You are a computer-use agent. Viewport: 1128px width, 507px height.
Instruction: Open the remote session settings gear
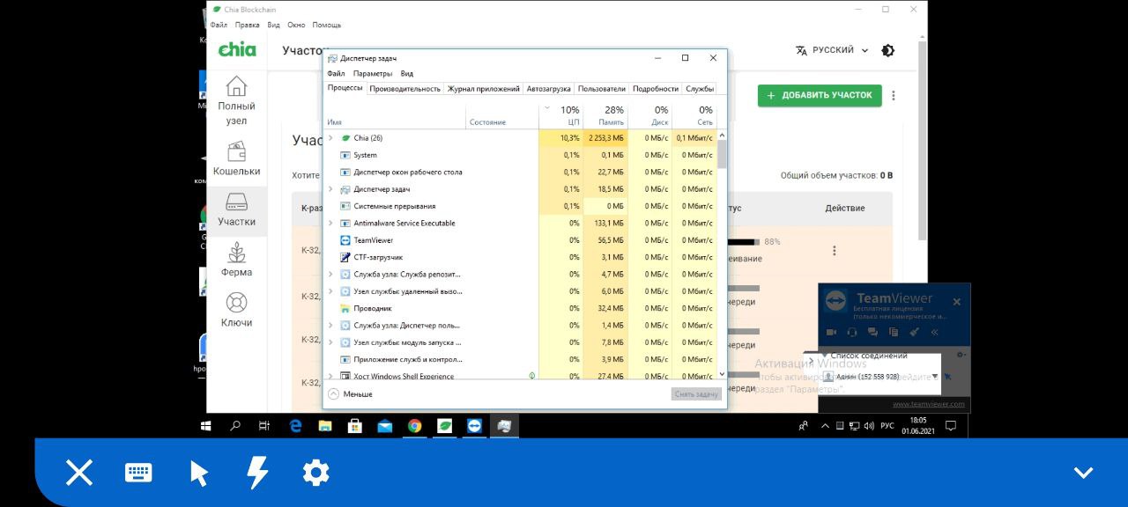coord(315,473)
